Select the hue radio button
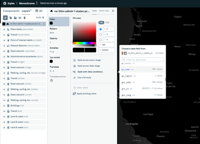This screenshot has width=200, height=144. (x=101, y=29)
